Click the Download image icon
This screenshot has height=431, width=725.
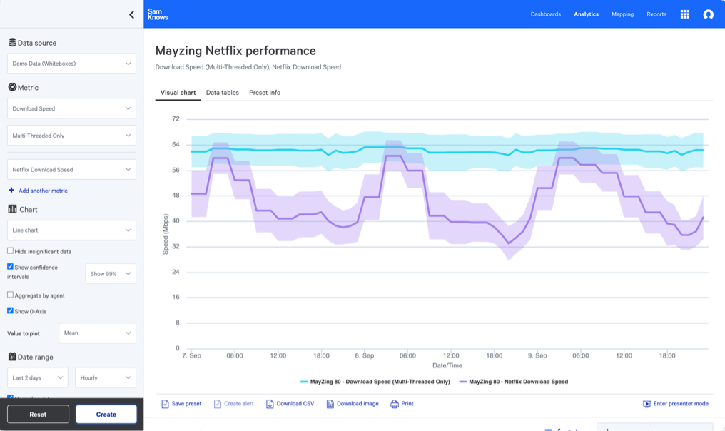pos(330,404)
